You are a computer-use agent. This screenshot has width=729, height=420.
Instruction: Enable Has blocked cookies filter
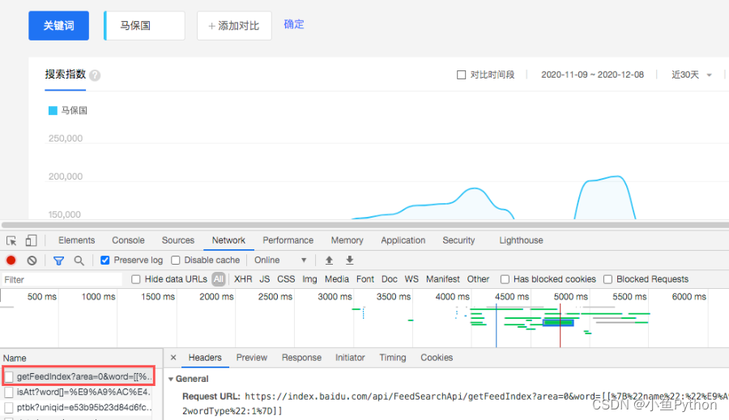point(505,279)
